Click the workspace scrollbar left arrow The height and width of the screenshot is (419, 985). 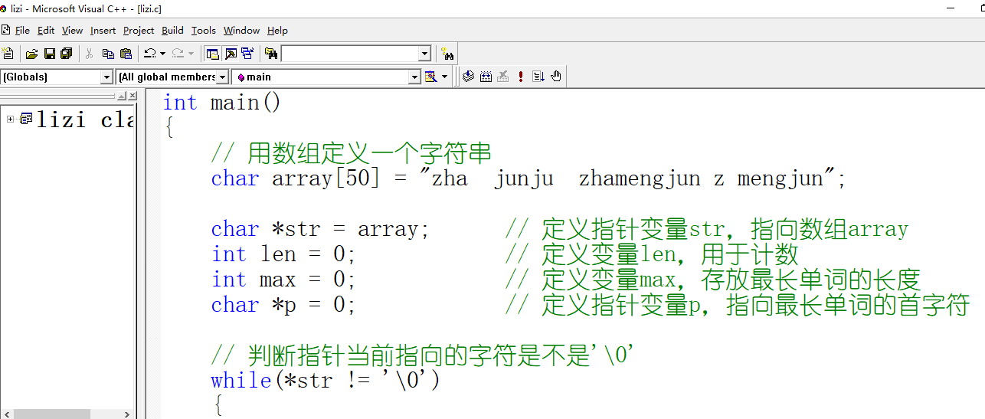pos(6,414)
